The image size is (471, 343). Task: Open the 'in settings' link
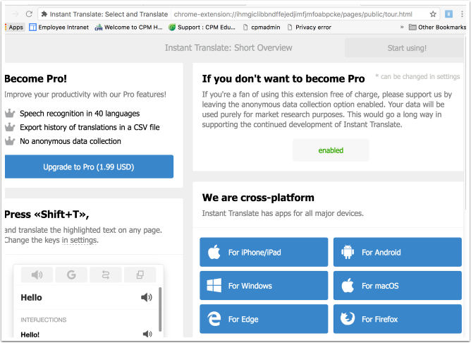(80, 240)
